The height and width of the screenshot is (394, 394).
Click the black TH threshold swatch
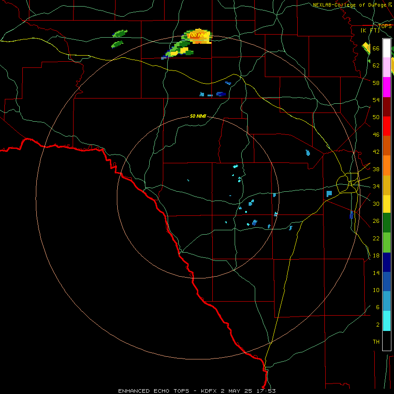387,341
